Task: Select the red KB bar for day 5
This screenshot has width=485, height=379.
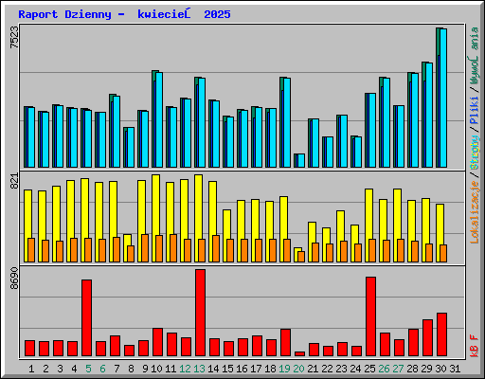Action: (87, 317)
